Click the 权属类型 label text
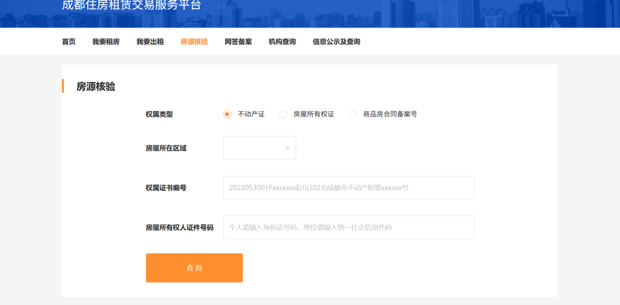Viewport: 620px width, 305px height. [x=160, y=115]
